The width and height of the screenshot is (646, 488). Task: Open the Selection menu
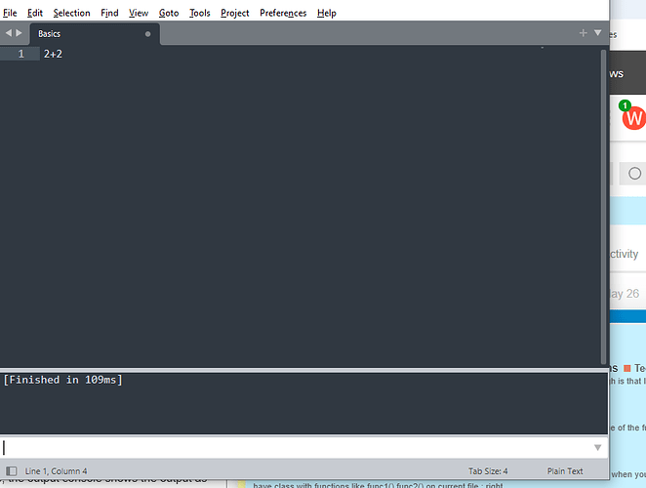[71, 14]
